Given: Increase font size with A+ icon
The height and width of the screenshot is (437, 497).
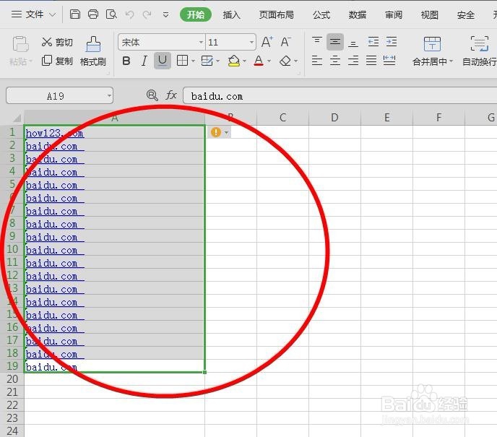Looking at the screenshot, I should [x=267, y=42].
